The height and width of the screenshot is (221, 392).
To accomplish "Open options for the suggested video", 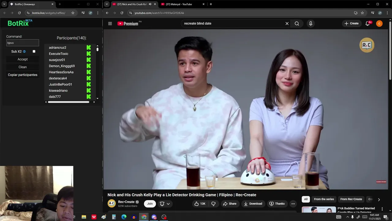I will (382, 209).
